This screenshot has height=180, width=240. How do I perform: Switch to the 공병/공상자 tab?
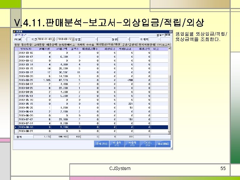point(129,45)
